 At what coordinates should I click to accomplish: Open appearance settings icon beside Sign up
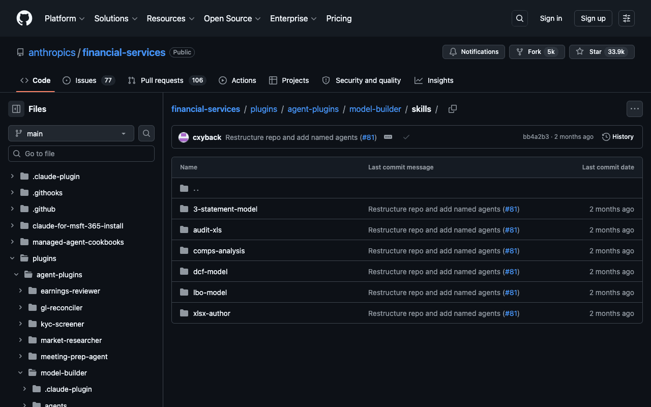(627, 18)
